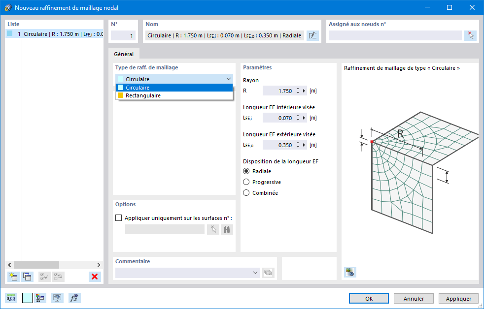The image size is (484, 309).
Task: Click the application icon in the title bar
Action: pyautogui.click(x=8, y=8)
